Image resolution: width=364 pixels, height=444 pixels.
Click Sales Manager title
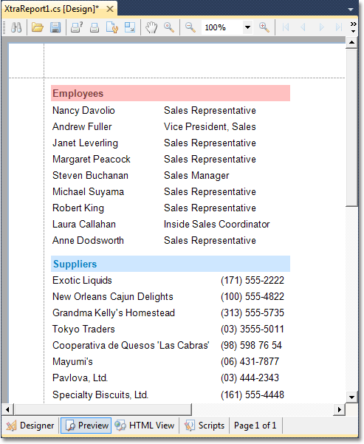coord(196,175)
